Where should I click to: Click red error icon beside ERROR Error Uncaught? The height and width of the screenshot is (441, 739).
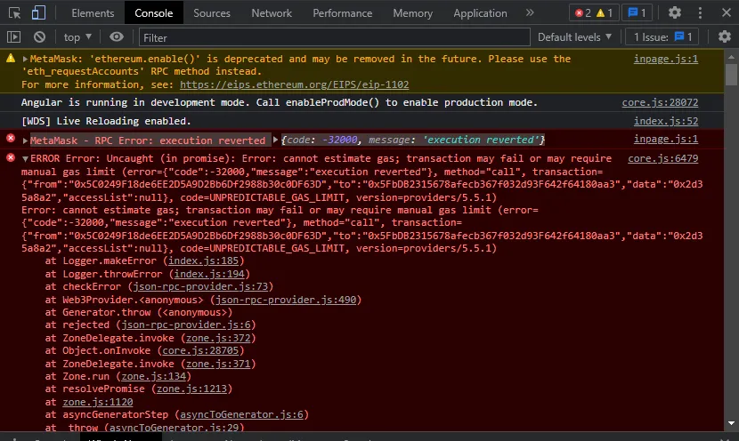click(x=11, y=157)
